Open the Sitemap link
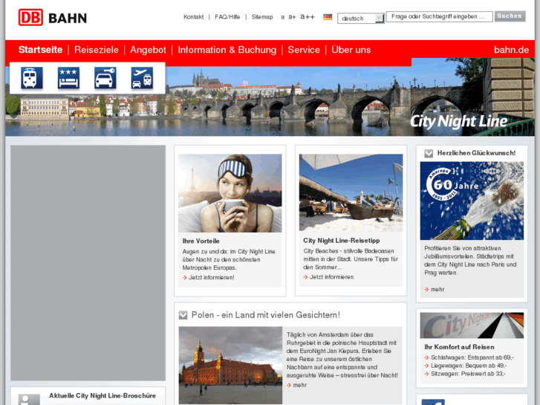The height and width of the screenshot is (405, 540). point(262,17)
